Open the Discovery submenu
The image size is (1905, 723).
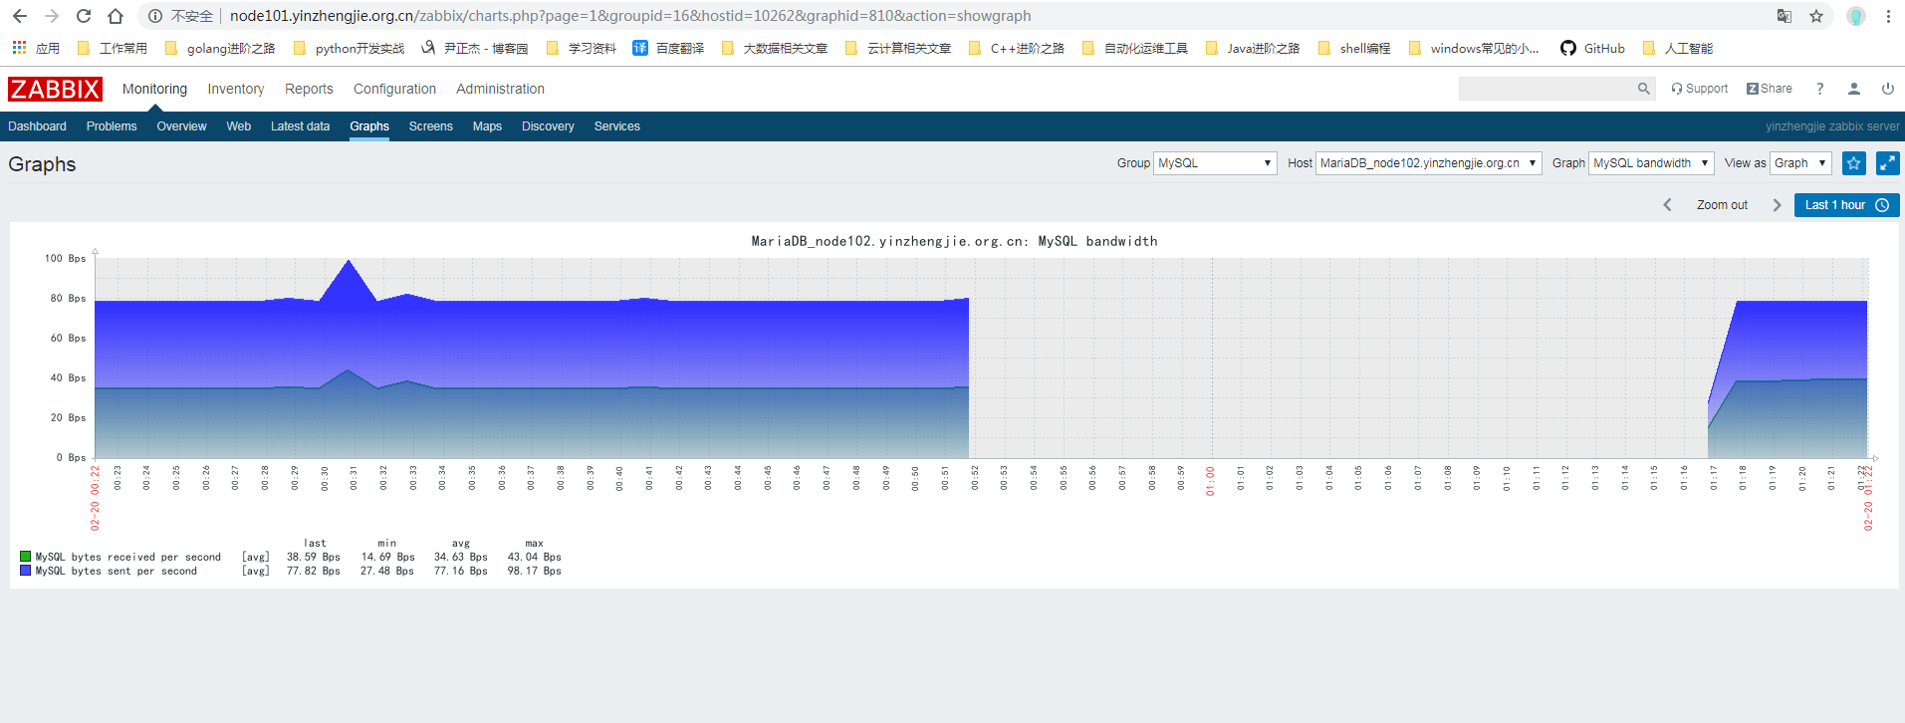(x=548, y=126)
